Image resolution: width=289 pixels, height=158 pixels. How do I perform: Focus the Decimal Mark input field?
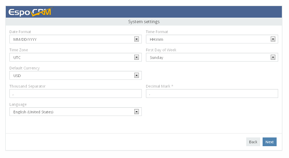point(212,94)
